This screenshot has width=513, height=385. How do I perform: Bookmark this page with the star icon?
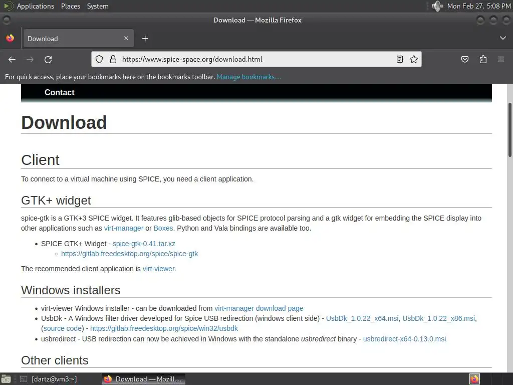pyautogui.click(x=414, y=59)
